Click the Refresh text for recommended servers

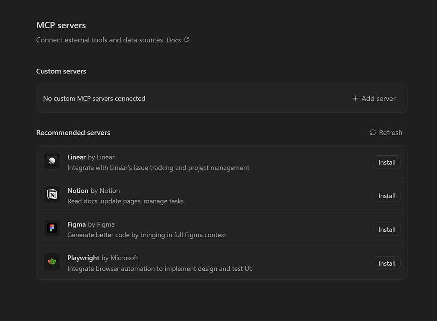point(390,133)
